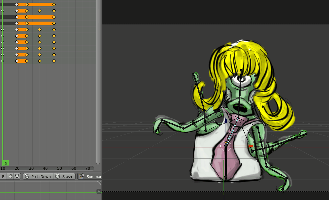Viewport: 329px width, 200px height.
Task: Unlink the action with the X icon
Action: click(x=17, y=177)
